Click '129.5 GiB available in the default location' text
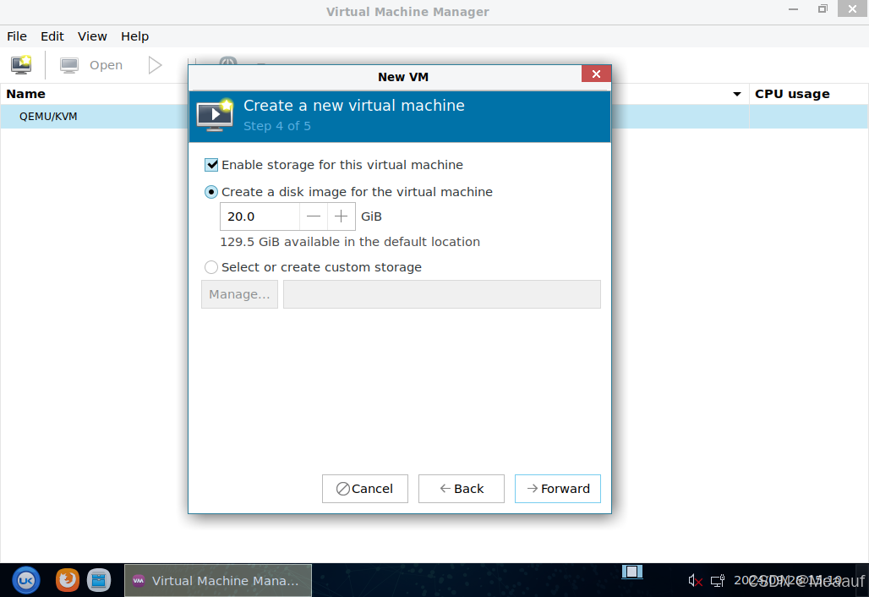The height and width of the screenshot is (597, 869). tap(350, 242)
